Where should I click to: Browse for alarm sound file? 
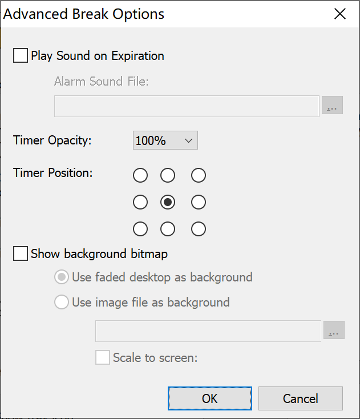[332, 105]
